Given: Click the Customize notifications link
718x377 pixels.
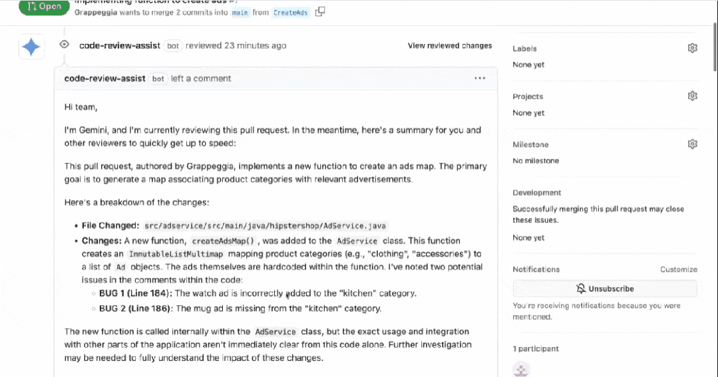Looking at the screenshot, I should [x=679, y=269].
